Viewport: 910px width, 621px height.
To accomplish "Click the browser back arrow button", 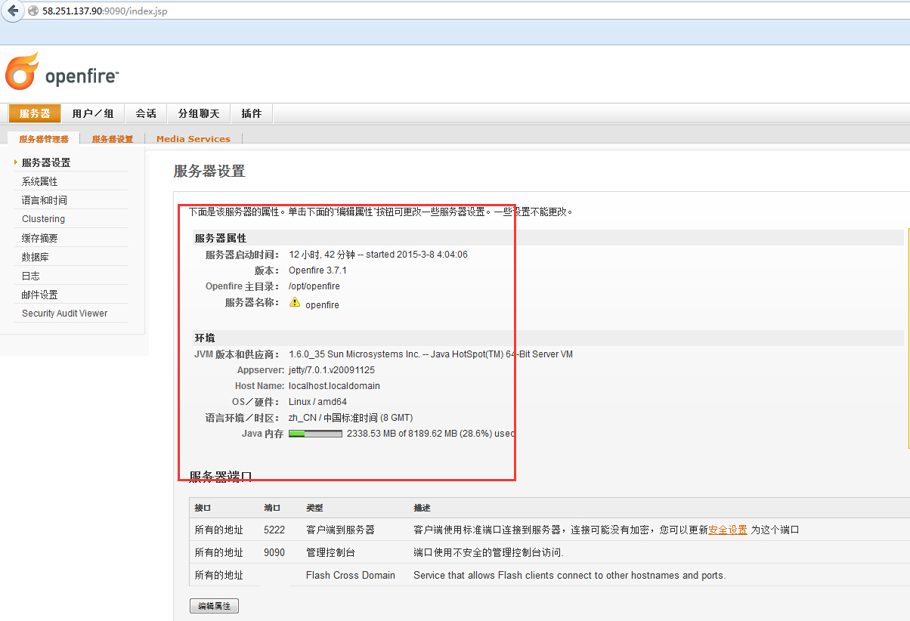I will [x=12, y=11].
